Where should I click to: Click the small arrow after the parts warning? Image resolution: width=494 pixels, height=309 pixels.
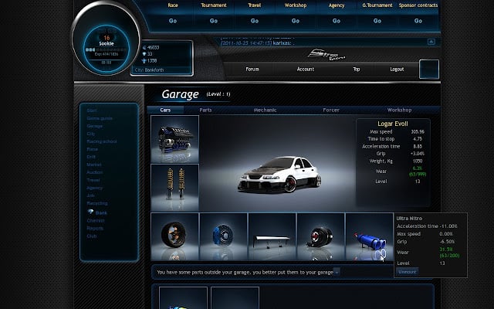click(337, 272)
